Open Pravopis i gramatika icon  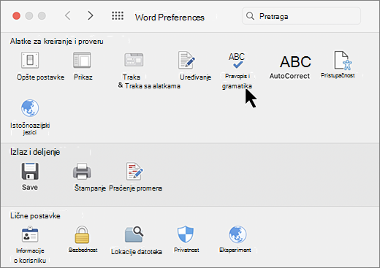(237, 61)
